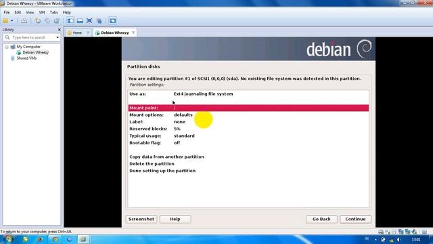Open the Tabs menu
This screenshot has width=433, height=244.
pos(53,12)
